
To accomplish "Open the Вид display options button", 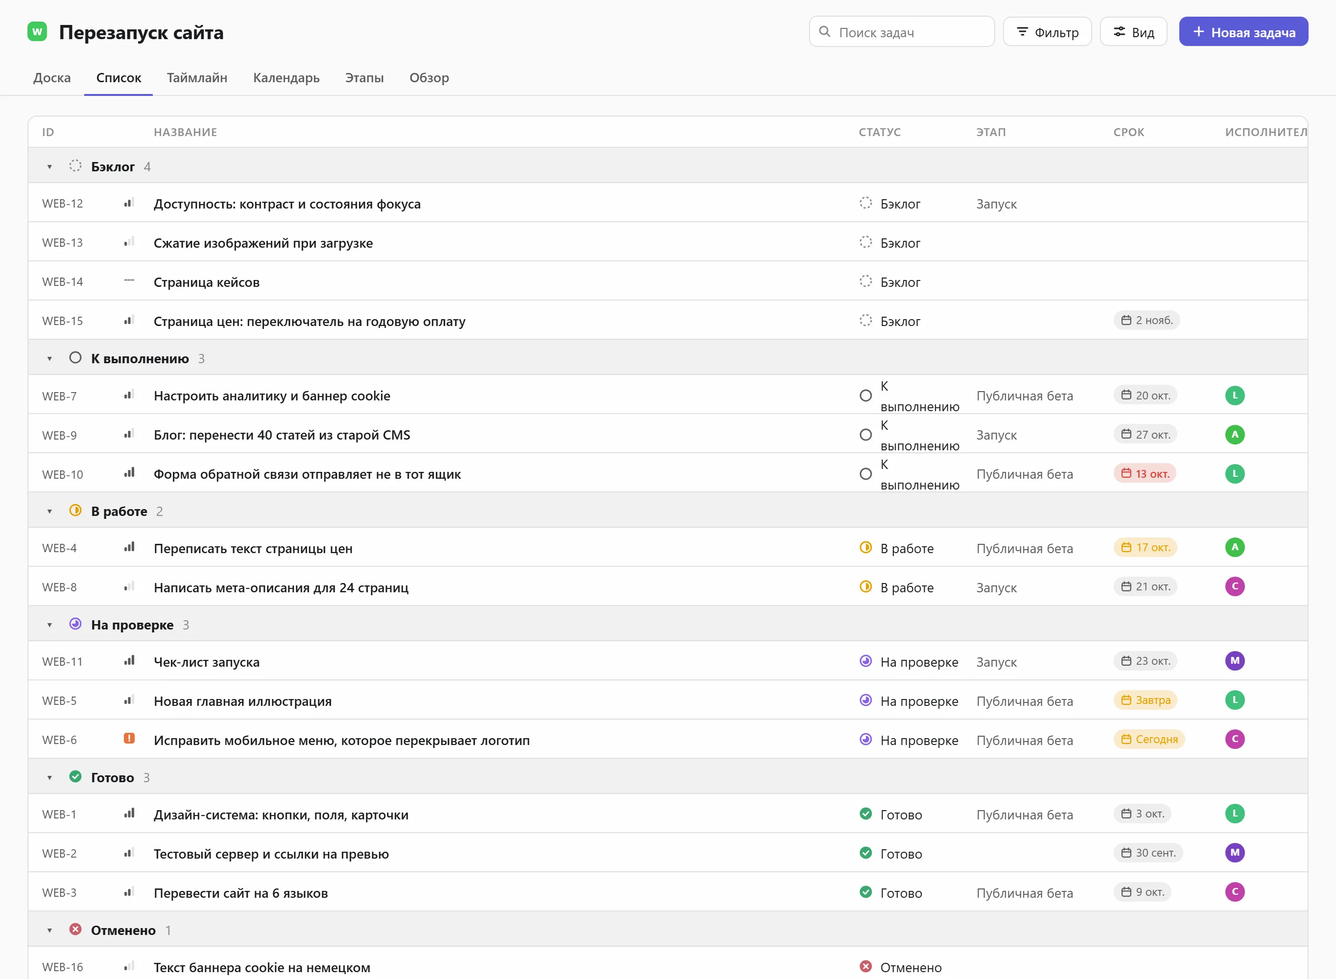I will [1133, 32].
